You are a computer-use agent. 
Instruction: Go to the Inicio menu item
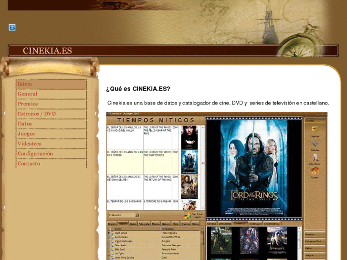(x=52, y=84)
